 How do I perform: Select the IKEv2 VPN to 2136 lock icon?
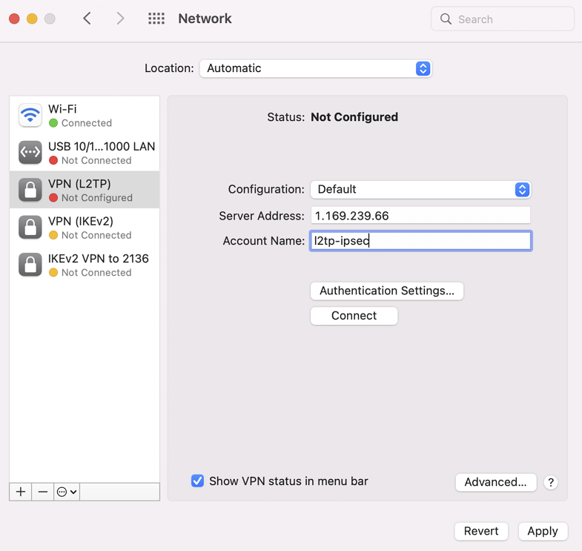(x=30, y=265)
